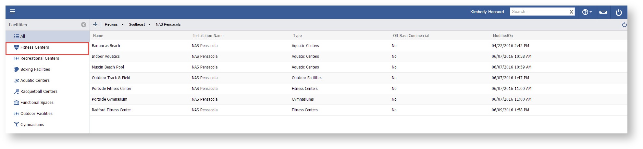The width and height of the screenshot is (643, 149).
Task: Open the Barrancas Beach row
Action: point(106,46)
